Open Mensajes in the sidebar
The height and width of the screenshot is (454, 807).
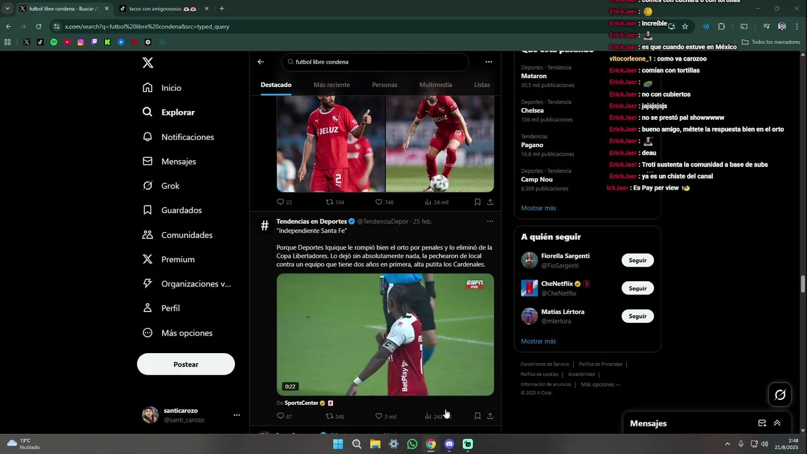point(170,161)
